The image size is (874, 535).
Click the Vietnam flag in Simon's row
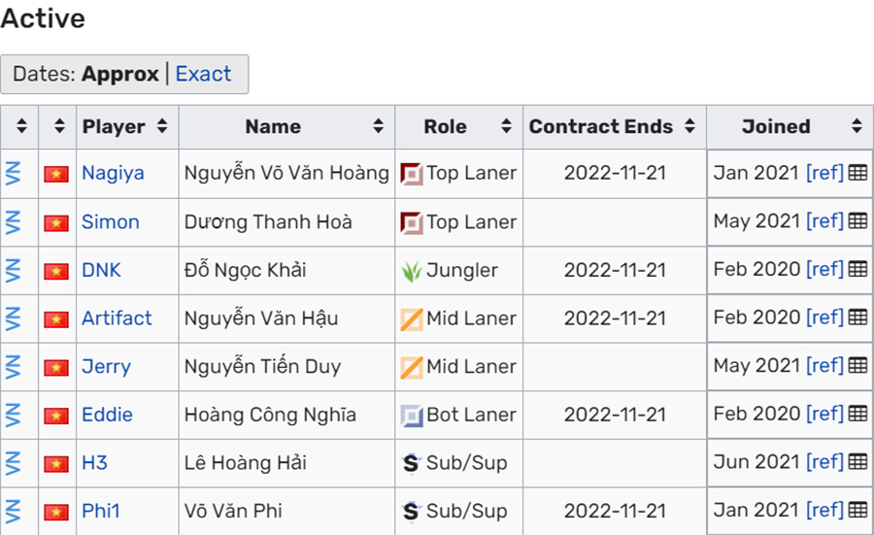pyautogui.click(x=56, y=222)
